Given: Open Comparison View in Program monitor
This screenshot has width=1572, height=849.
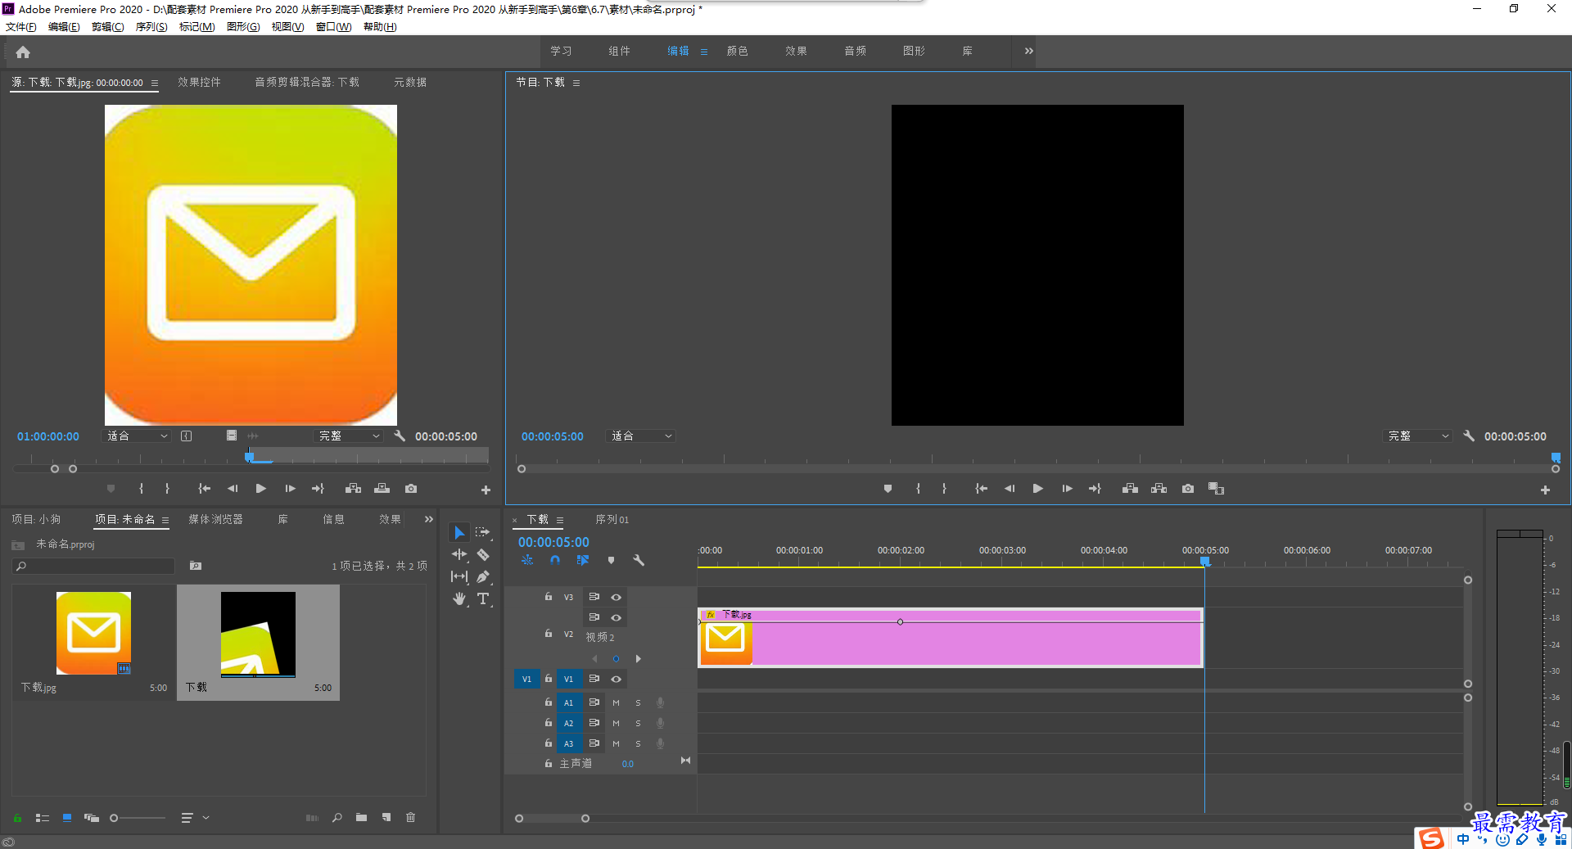Looking at the screenshot, I should click(1217, 489).
